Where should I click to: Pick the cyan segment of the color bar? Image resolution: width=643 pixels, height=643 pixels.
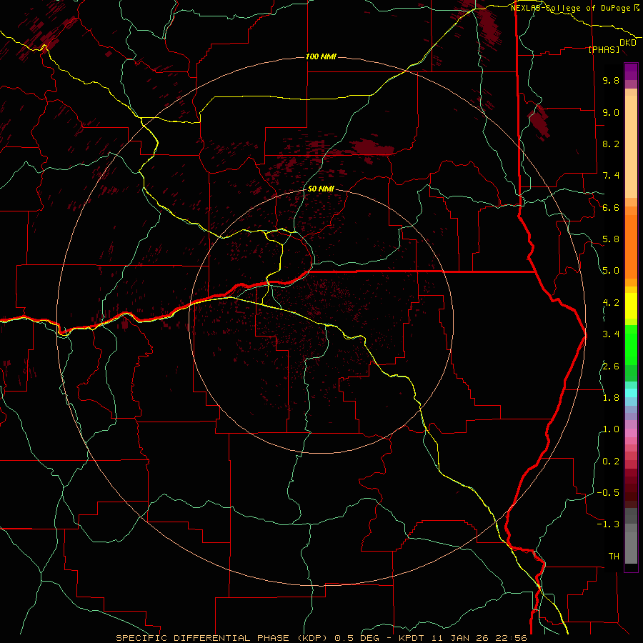click(x=631, y=393)
